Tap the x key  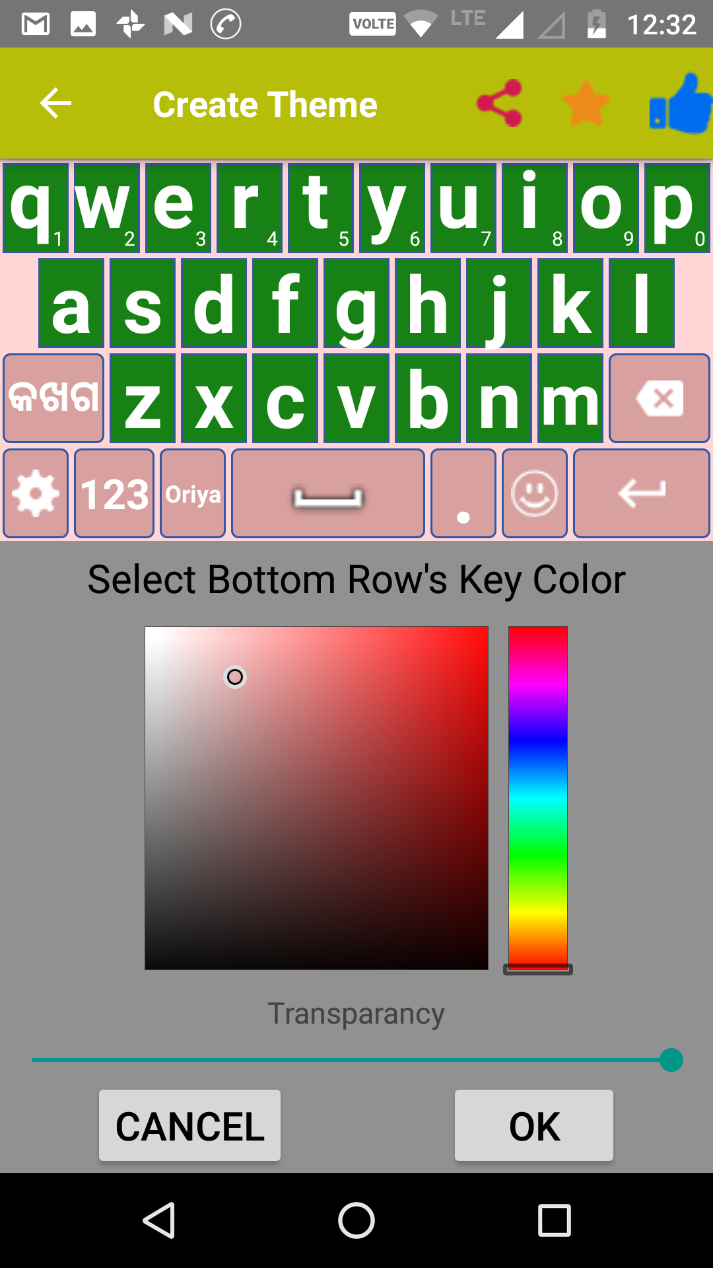pyautogui.click(x=214, y=398)
